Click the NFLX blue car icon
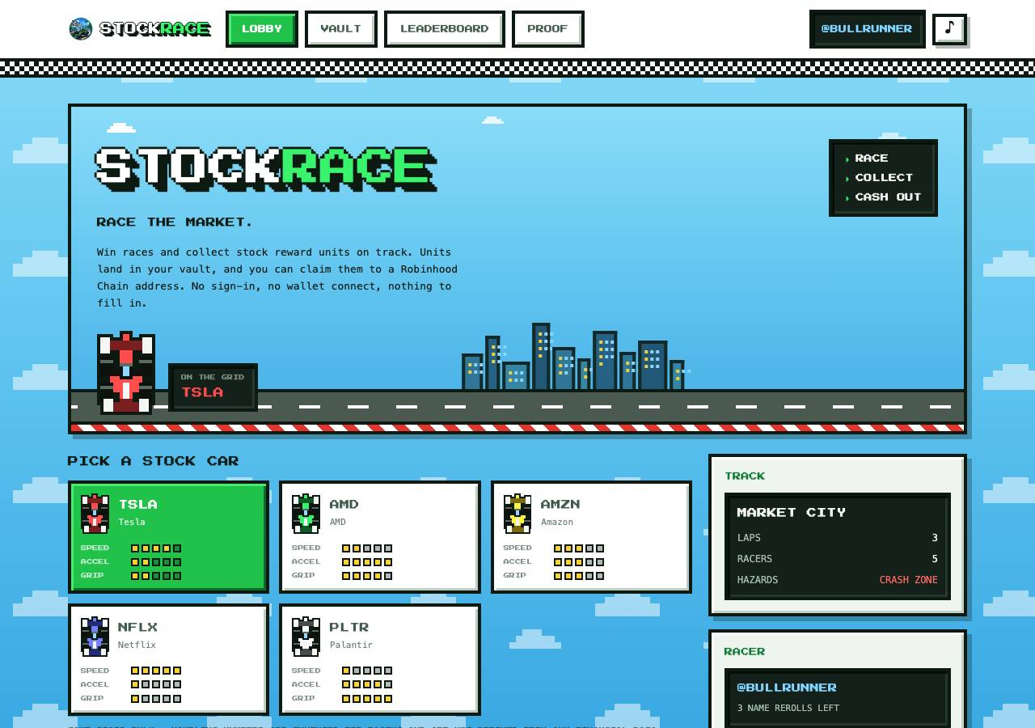1035x728 pixels. 95,637
